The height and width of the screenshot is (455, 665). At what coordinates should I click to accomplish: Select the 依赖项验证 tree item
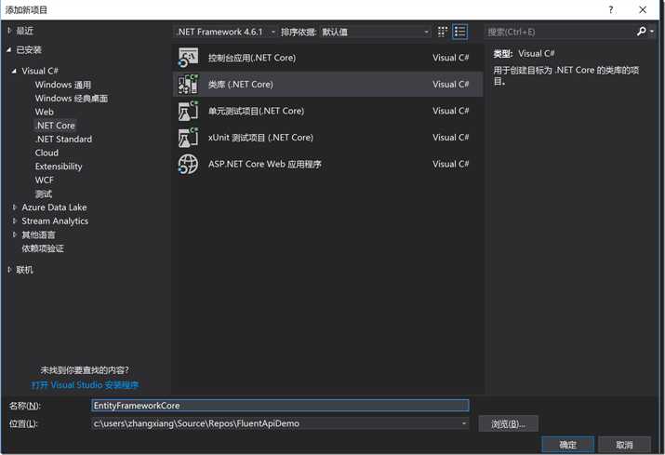click(43, 248)
